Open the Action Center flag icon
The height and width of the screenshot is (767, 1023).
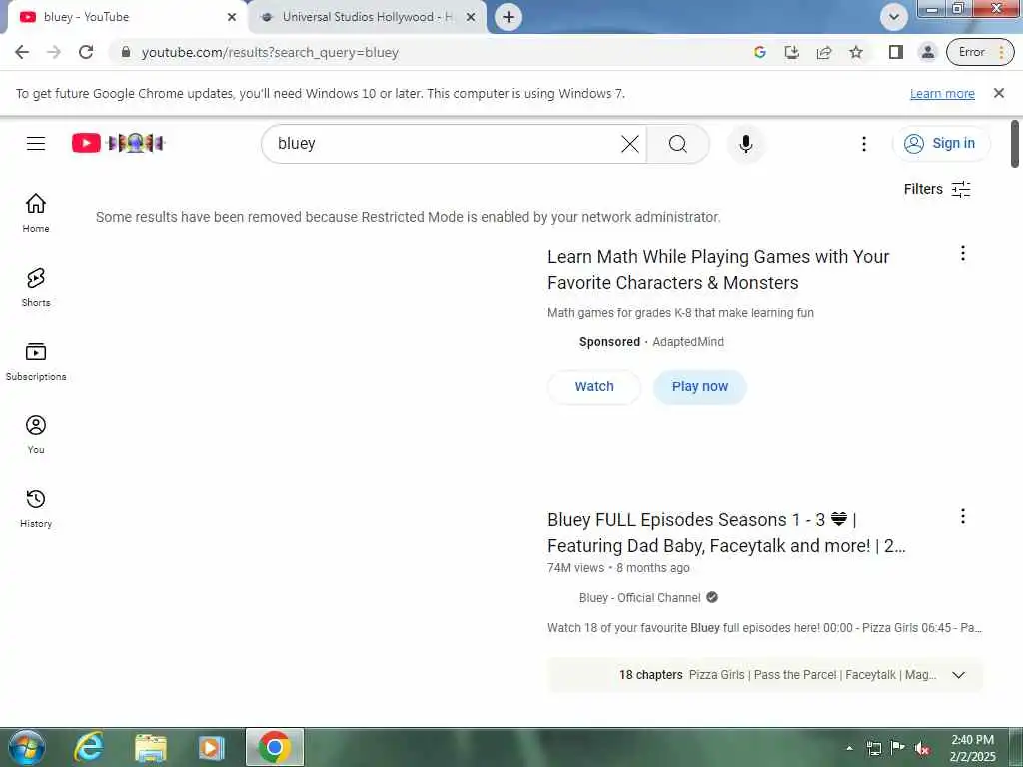(898, 748)
